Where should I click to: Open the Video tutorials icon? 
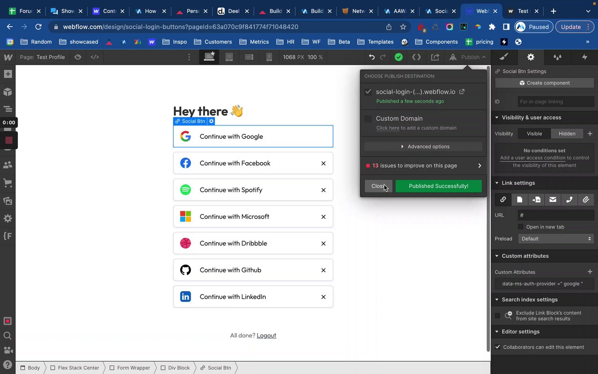point(7,350)
